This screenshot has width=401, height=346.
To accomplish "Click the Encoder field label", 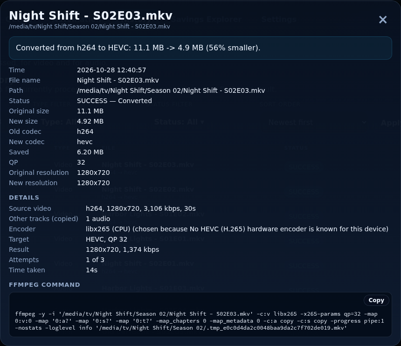I will [x=22, y=229].
